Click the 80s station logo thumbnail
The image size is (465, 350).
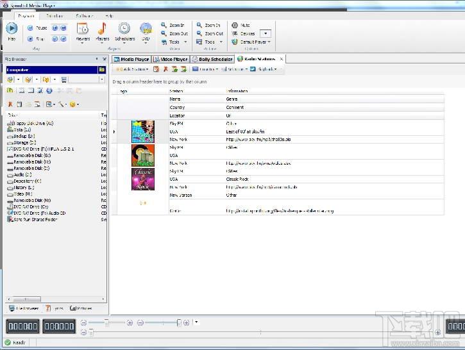(x=143, y=131)
